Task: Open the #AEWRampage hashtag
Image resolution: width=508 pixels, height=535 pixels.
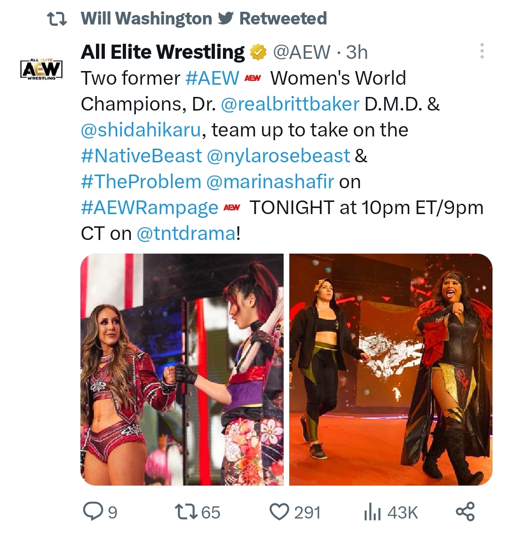Action: (150, 208)
